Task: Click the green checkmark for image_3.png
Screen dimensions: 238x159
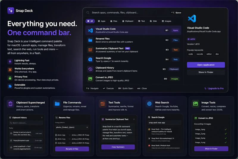Action: tap(226, 138)
